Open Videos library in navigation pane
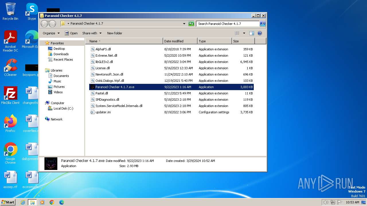Image resolution: width=367 pixels, height=206 pixels. coord(58,92)
